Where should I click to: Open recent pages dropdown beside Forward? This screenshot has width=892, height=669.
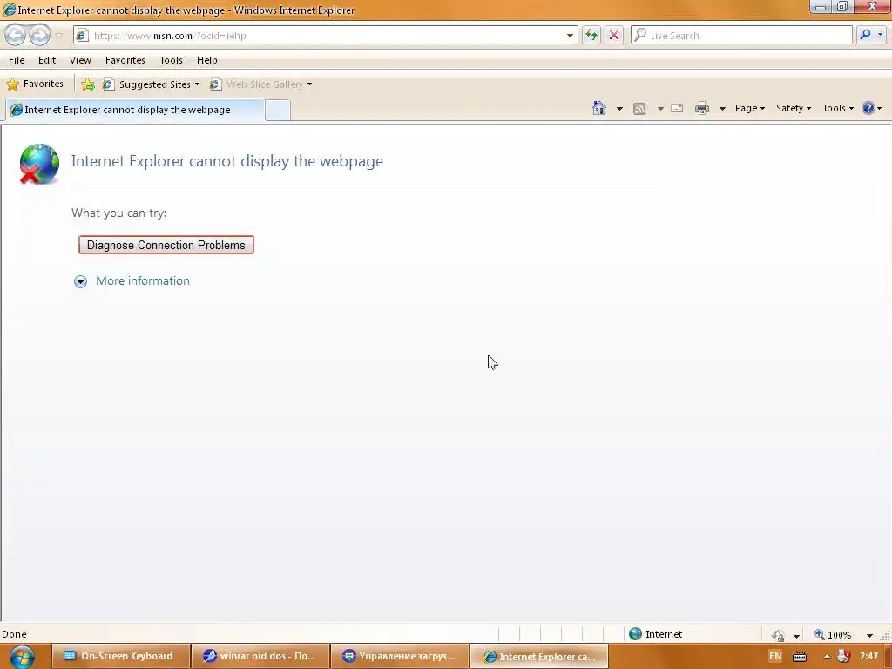pyautogui.click(x=58, y=36)
